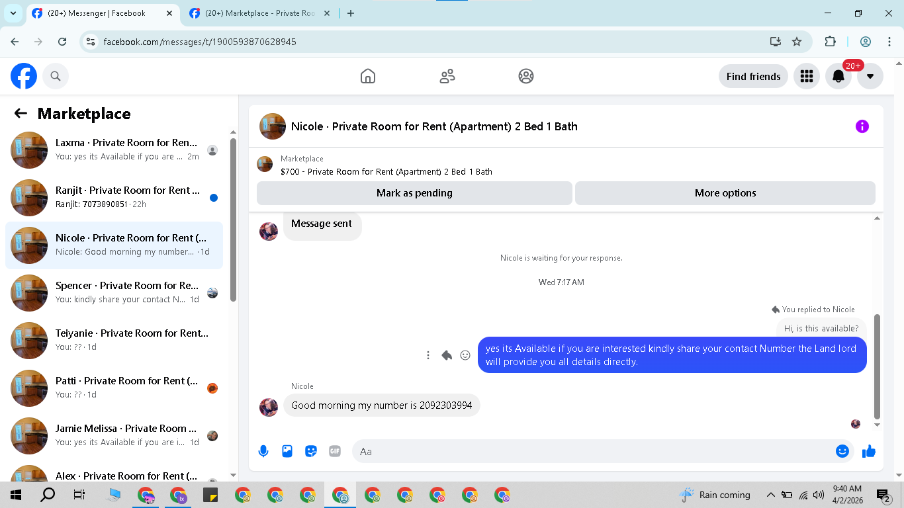The height and width of the screenshot is (508, 904).
Task: Click the 'Message sent' bubble
Action: point(322,224)
